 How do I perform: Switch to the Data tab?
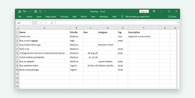(x=74, y=17)
